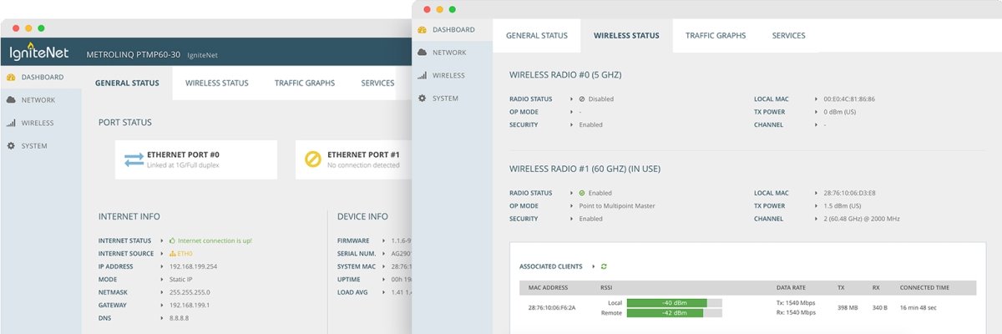Select General Status tab in the right window
This screenshot has width=1002, height=334.
[x=537, y=36]
